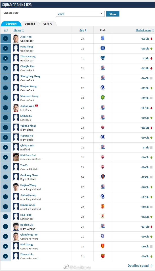Open club crest in Mingmin Cai row
Screen dimensions: 155x271
click(x=103, y=206)
